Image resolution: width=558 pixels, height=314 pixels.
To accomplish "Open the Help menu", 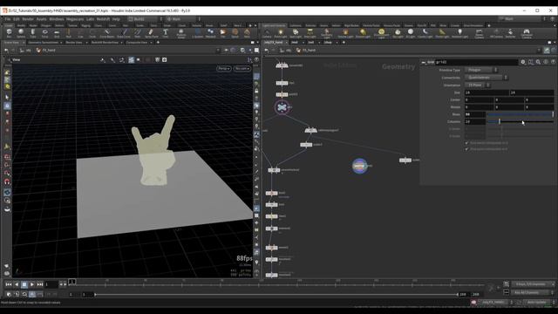I will [116, 19].
